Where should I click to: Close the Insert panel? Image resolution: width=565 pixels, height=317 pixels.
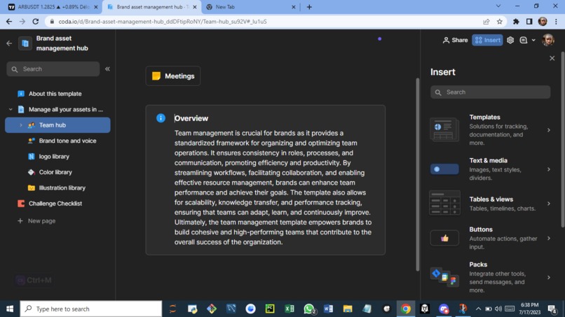[552, 58]
